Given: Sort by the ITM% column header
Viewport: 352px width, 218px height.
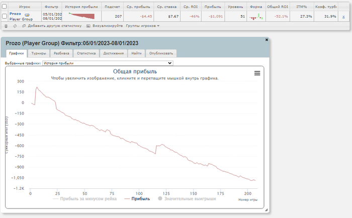Looking at the screenshot, I should (x=302, y=7).
